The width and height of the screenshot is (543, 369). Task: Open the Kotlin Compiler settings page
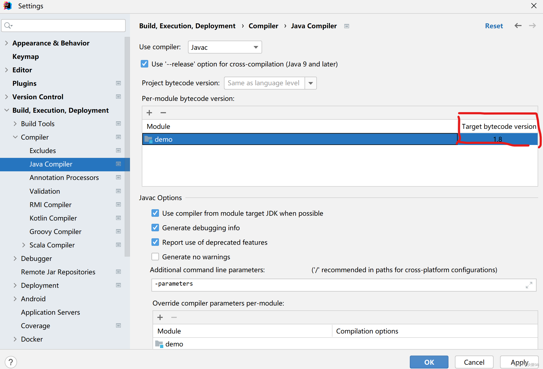[x=53, y=218]
